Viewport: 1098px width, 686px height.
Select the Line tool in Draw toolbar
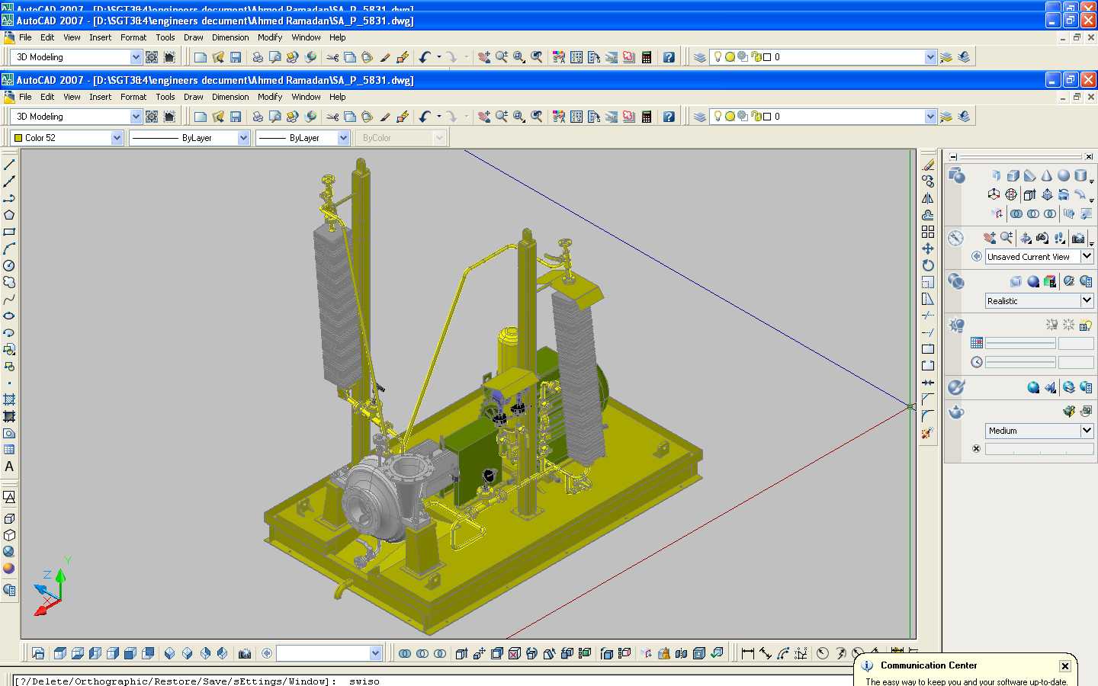point(9,165)
